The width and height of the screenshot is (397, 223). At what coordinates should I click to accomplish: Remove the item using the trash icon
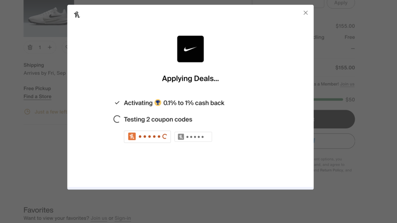(30, 48)
